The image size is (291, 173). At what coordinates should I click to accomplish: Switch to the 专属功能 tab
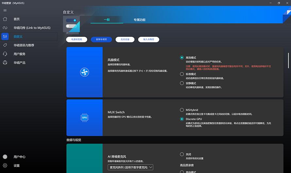point(140,20)
